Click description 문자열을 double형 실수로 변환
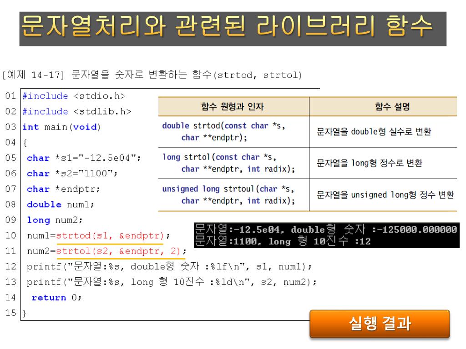 click(x=374, y=131)
